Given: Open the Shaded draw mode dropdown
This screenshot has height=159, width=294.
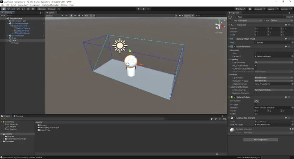Looking at the screenshot, I should 55,15.
